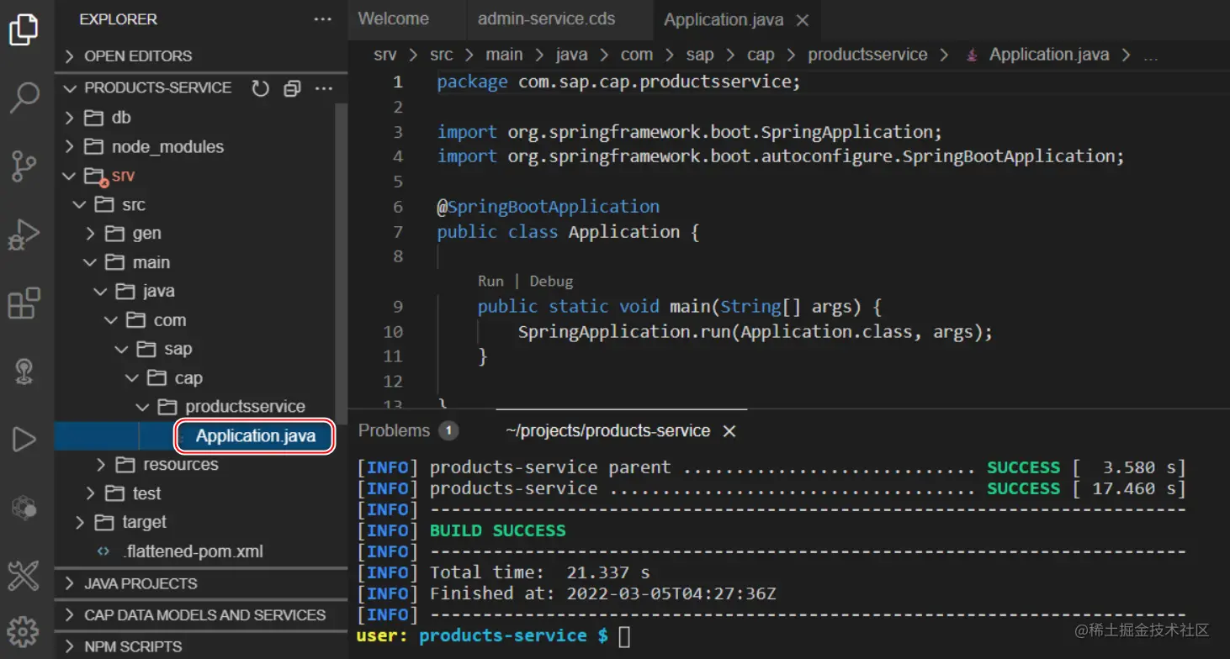Select the src folder in the tree
The width and height of the screenshot is (1230, 659).
pos(133,205)
